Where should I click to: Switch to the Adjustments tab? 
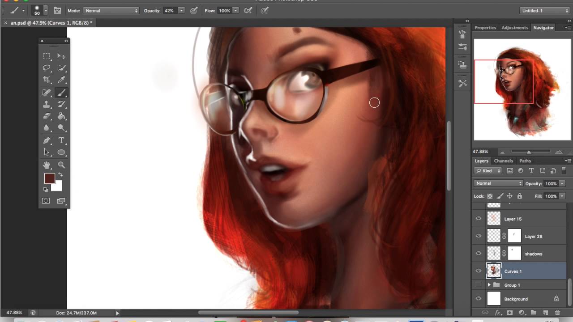pos(515,28)
